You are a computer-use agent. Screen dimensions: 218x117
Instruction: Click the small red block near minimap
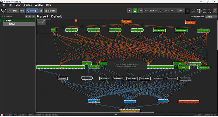[x=76, y=21]
